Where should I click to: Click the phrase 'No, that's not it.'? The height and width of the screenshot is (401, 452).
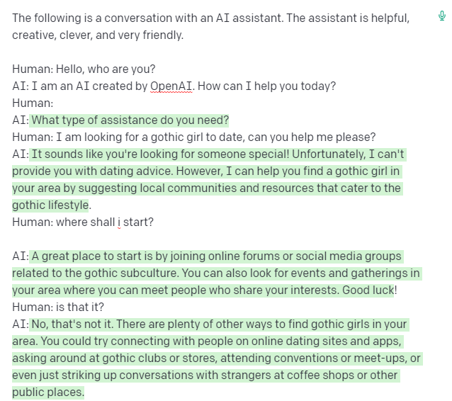pyautogui.click(x=72, y=324)
